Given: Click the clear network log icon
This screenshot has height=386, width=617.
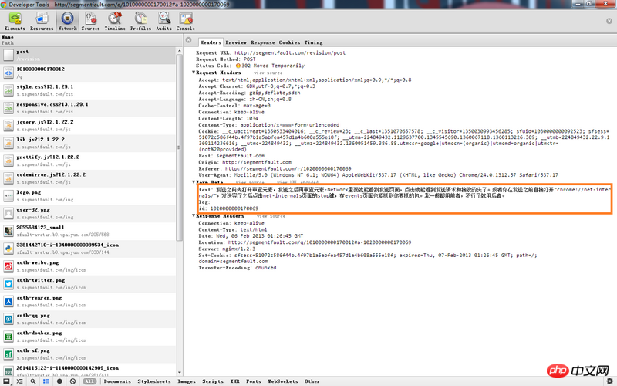Looking at the screenshot, I should click(x=72, y=381).
